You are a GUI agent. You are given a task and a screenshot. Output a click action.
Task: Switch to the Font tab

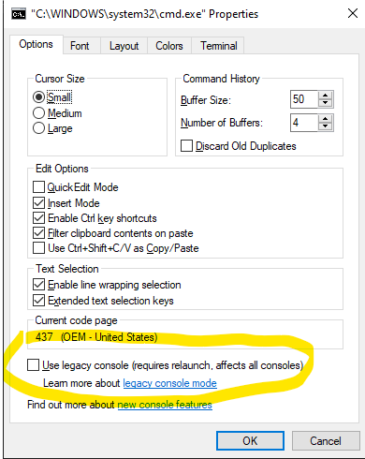click(x=80, y=46)
